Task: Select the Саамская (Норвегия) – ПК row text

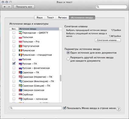Action: click(37, 77)
